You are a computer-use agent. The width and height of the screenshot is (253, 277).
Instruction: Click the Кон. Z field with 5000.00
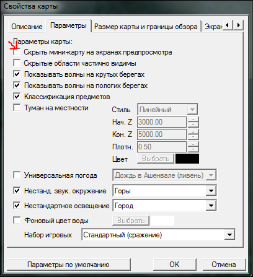click(162, 134)
